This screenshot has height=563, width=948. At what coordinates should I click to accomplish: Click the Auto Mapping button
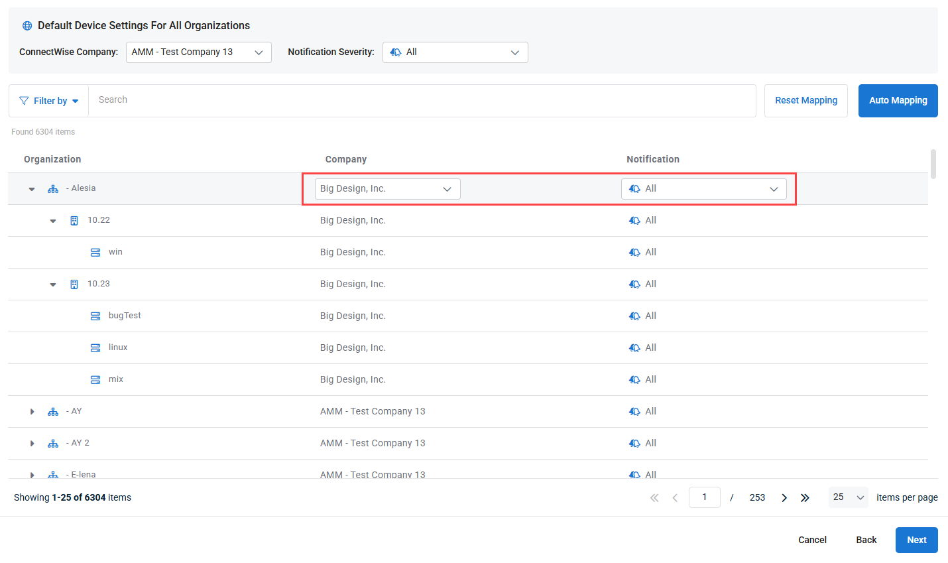point(898,101)
